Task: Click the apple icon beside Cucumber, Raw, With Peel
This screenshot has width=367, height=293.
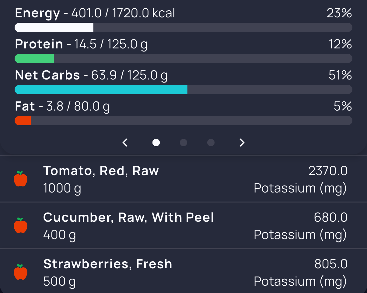Action: 21,225
